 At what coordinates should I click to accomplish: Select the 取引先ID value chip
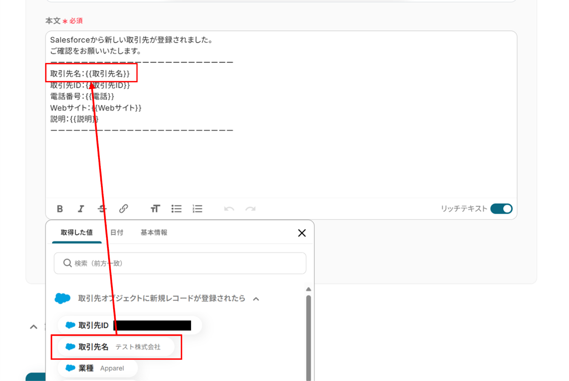(x=130, y=325)
